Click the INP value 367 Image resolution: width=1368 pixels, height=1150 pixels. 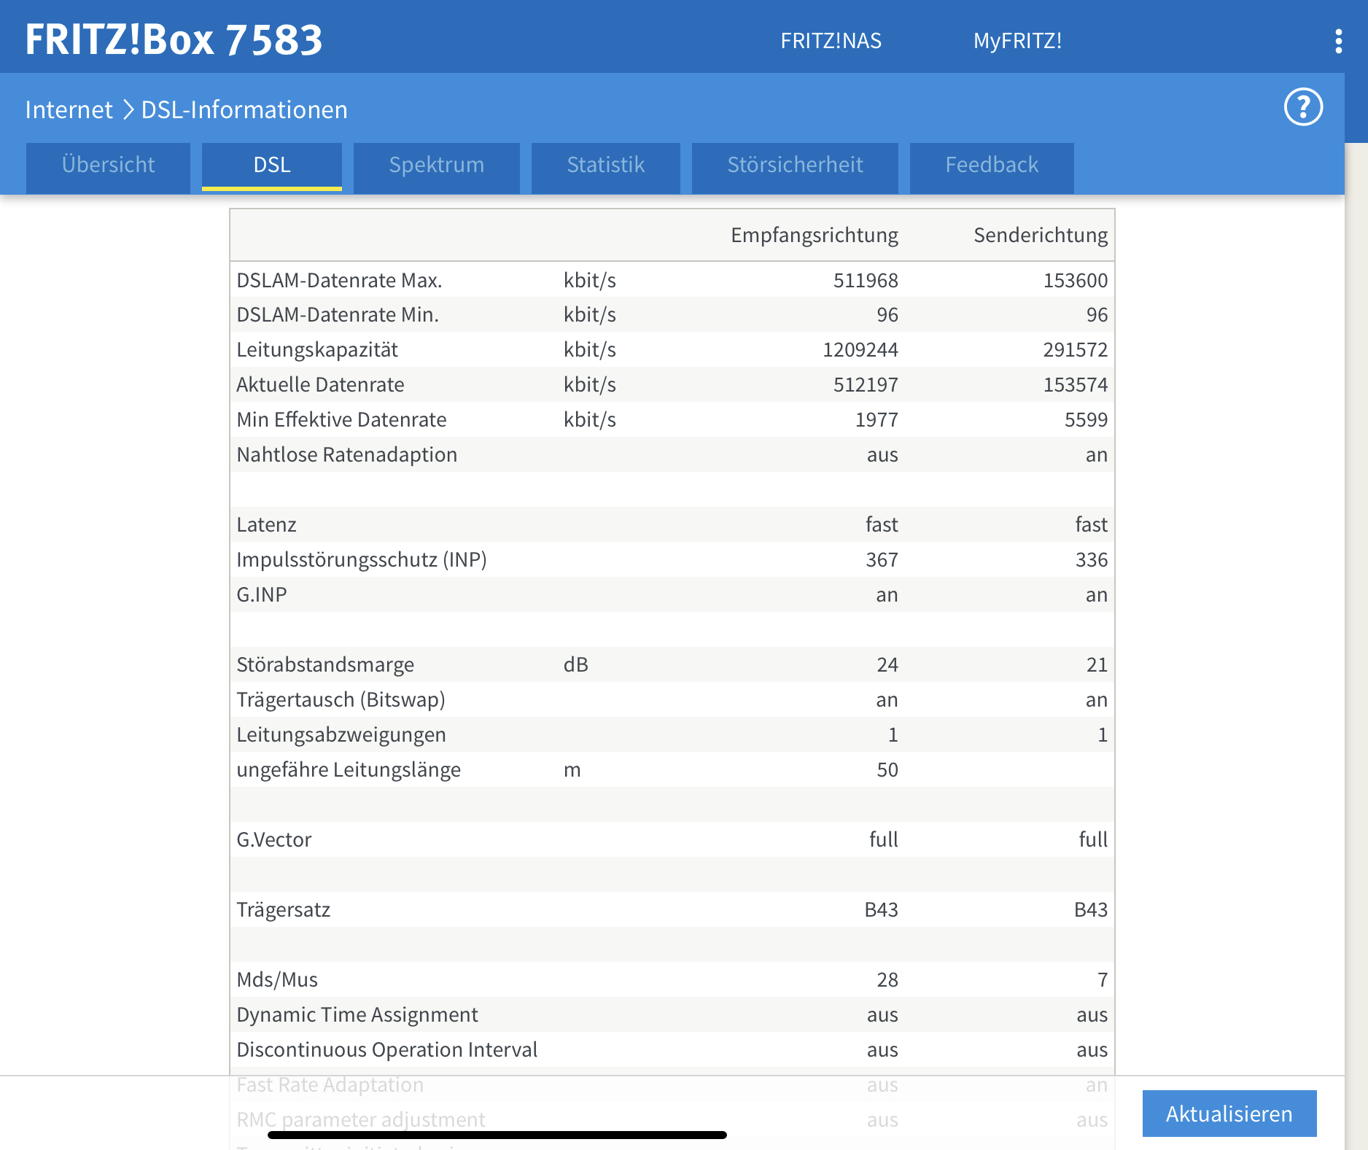(x=882, y=559)
